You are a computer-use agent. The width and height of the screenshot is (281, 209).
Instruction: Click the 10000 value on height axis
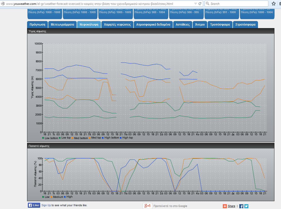click(38, 44)
